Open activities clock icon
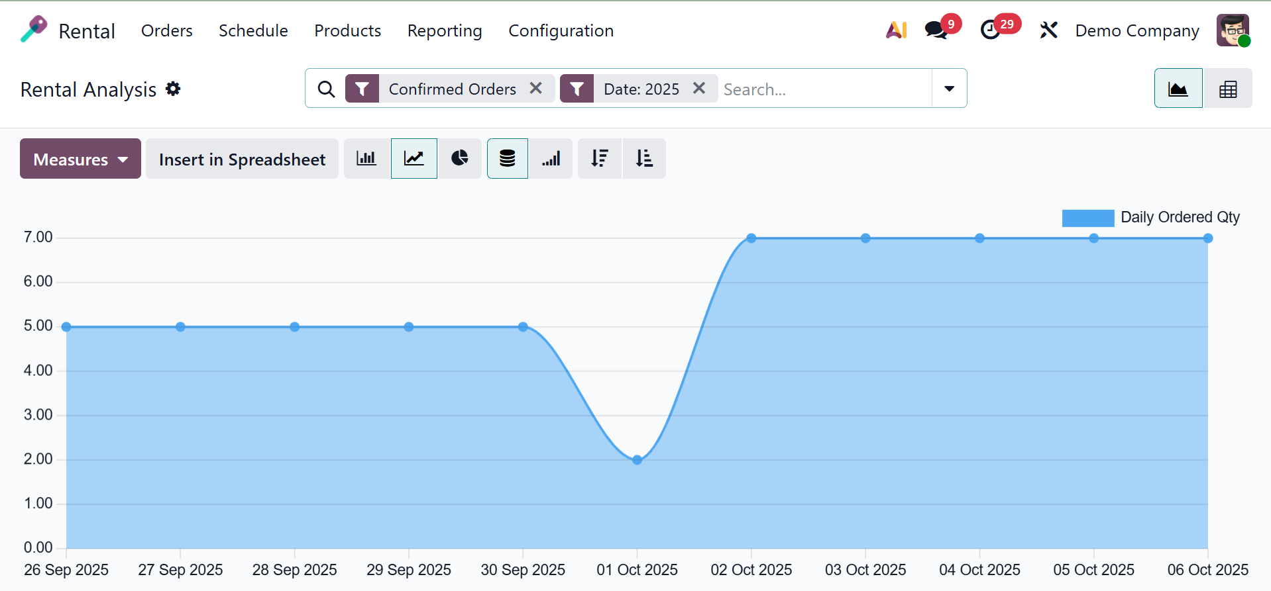1271x591 pixels. (x=991, y=30)
